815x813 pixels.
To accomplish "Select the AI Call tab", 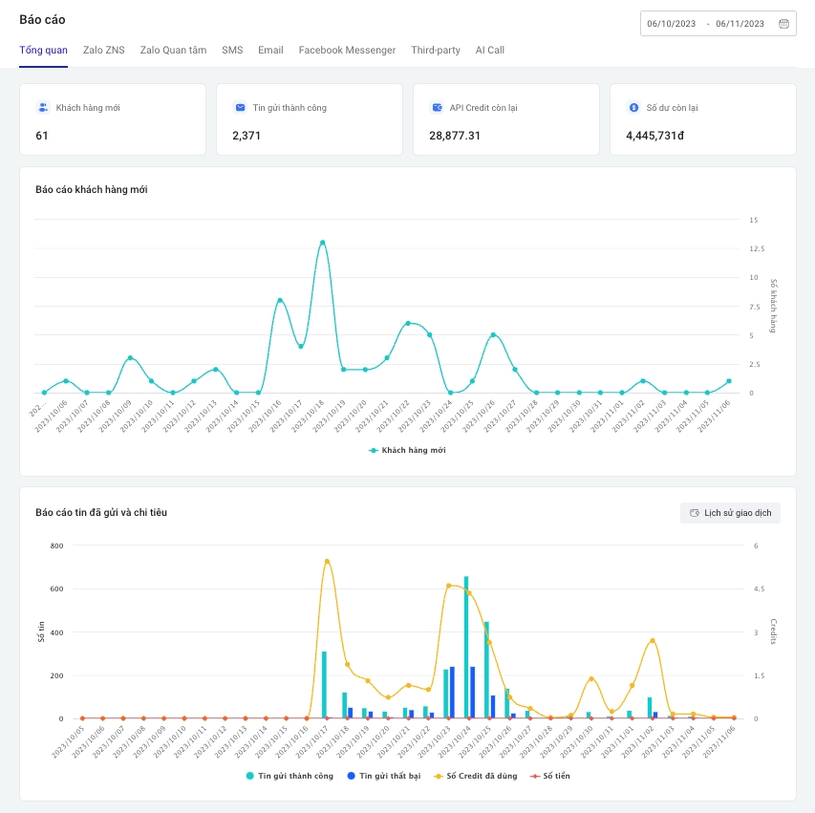I will [x=489, y=50].
